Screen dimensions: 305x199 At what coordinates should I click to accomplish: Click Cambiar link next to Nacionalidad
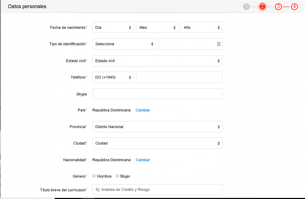143,160
